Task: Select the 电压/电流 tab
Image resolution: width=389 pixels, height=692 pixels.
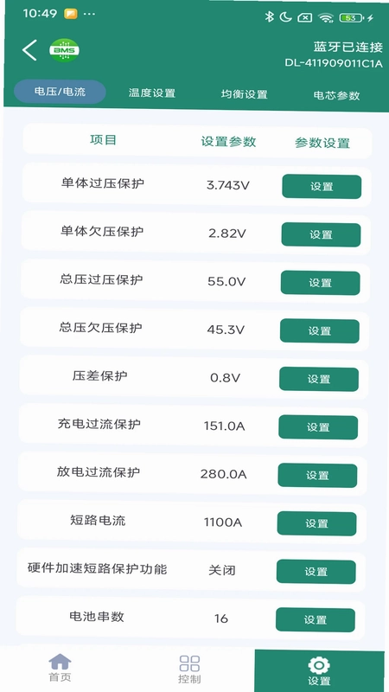Action: 60,92
